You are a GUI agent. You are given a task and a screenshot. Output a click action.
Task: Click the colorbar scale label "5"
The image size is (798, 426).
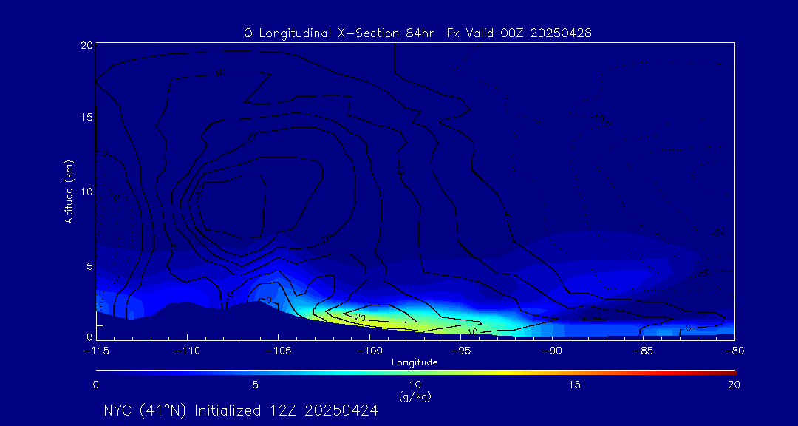tap(256, 385)
